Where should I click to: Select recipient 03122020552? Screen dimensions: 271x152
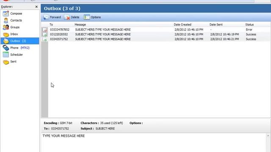pos(59,35)
